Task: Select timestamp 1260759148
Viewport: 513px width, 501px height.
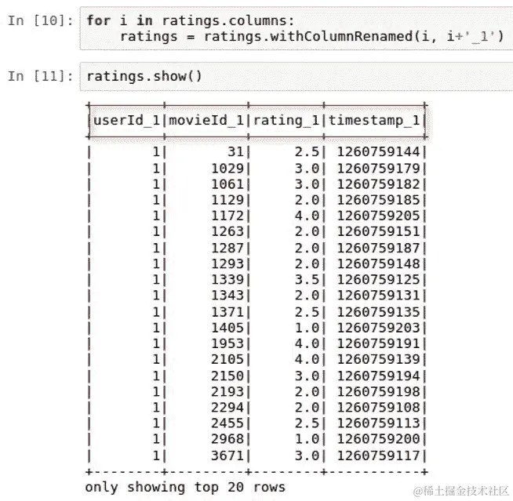Action: (x=379, y=264)
